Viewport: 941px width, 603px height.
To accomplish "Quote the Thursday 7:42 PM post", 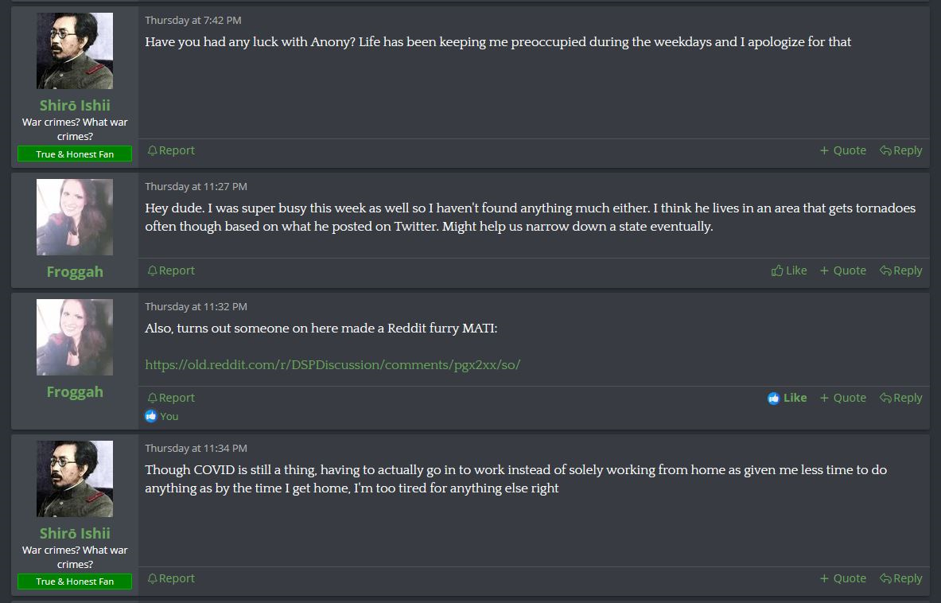I will (x=843, y=150).
